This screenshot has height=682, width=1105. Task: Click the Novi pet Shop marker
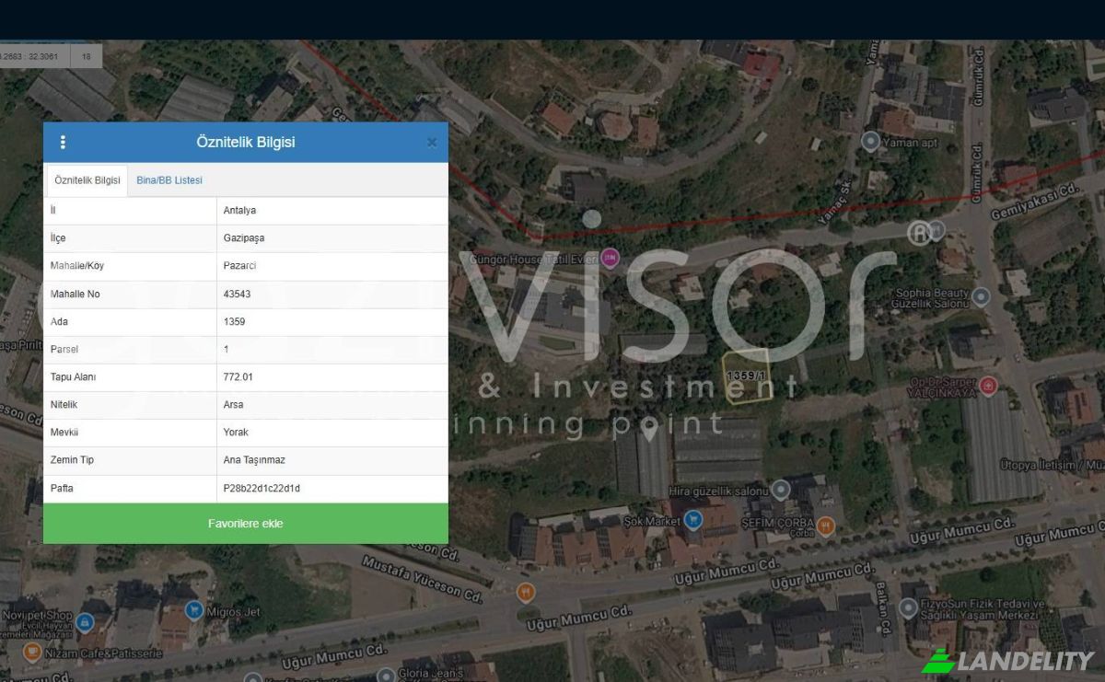tap(86, 622)
